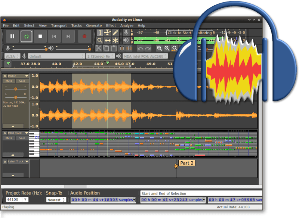
Task: Select the Selection (I-beam) tool
Action: pyautogui.click(x=100, y=33)
